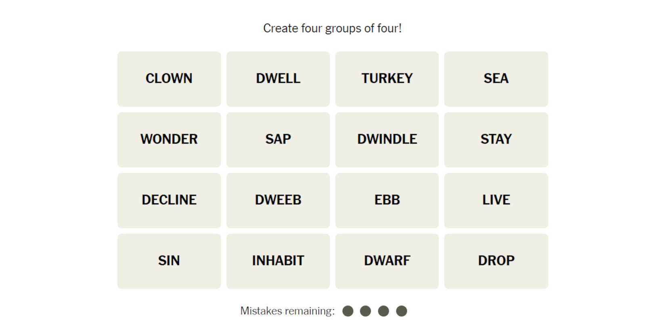Click the last mistakes remaining dot
This screenshot has height=333, width=666.
point(402,311)
